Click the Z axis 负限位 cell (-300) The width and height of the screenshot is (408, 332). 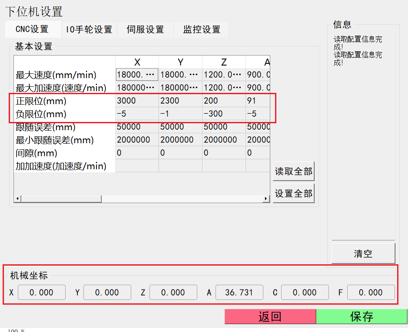pos(223,114)
